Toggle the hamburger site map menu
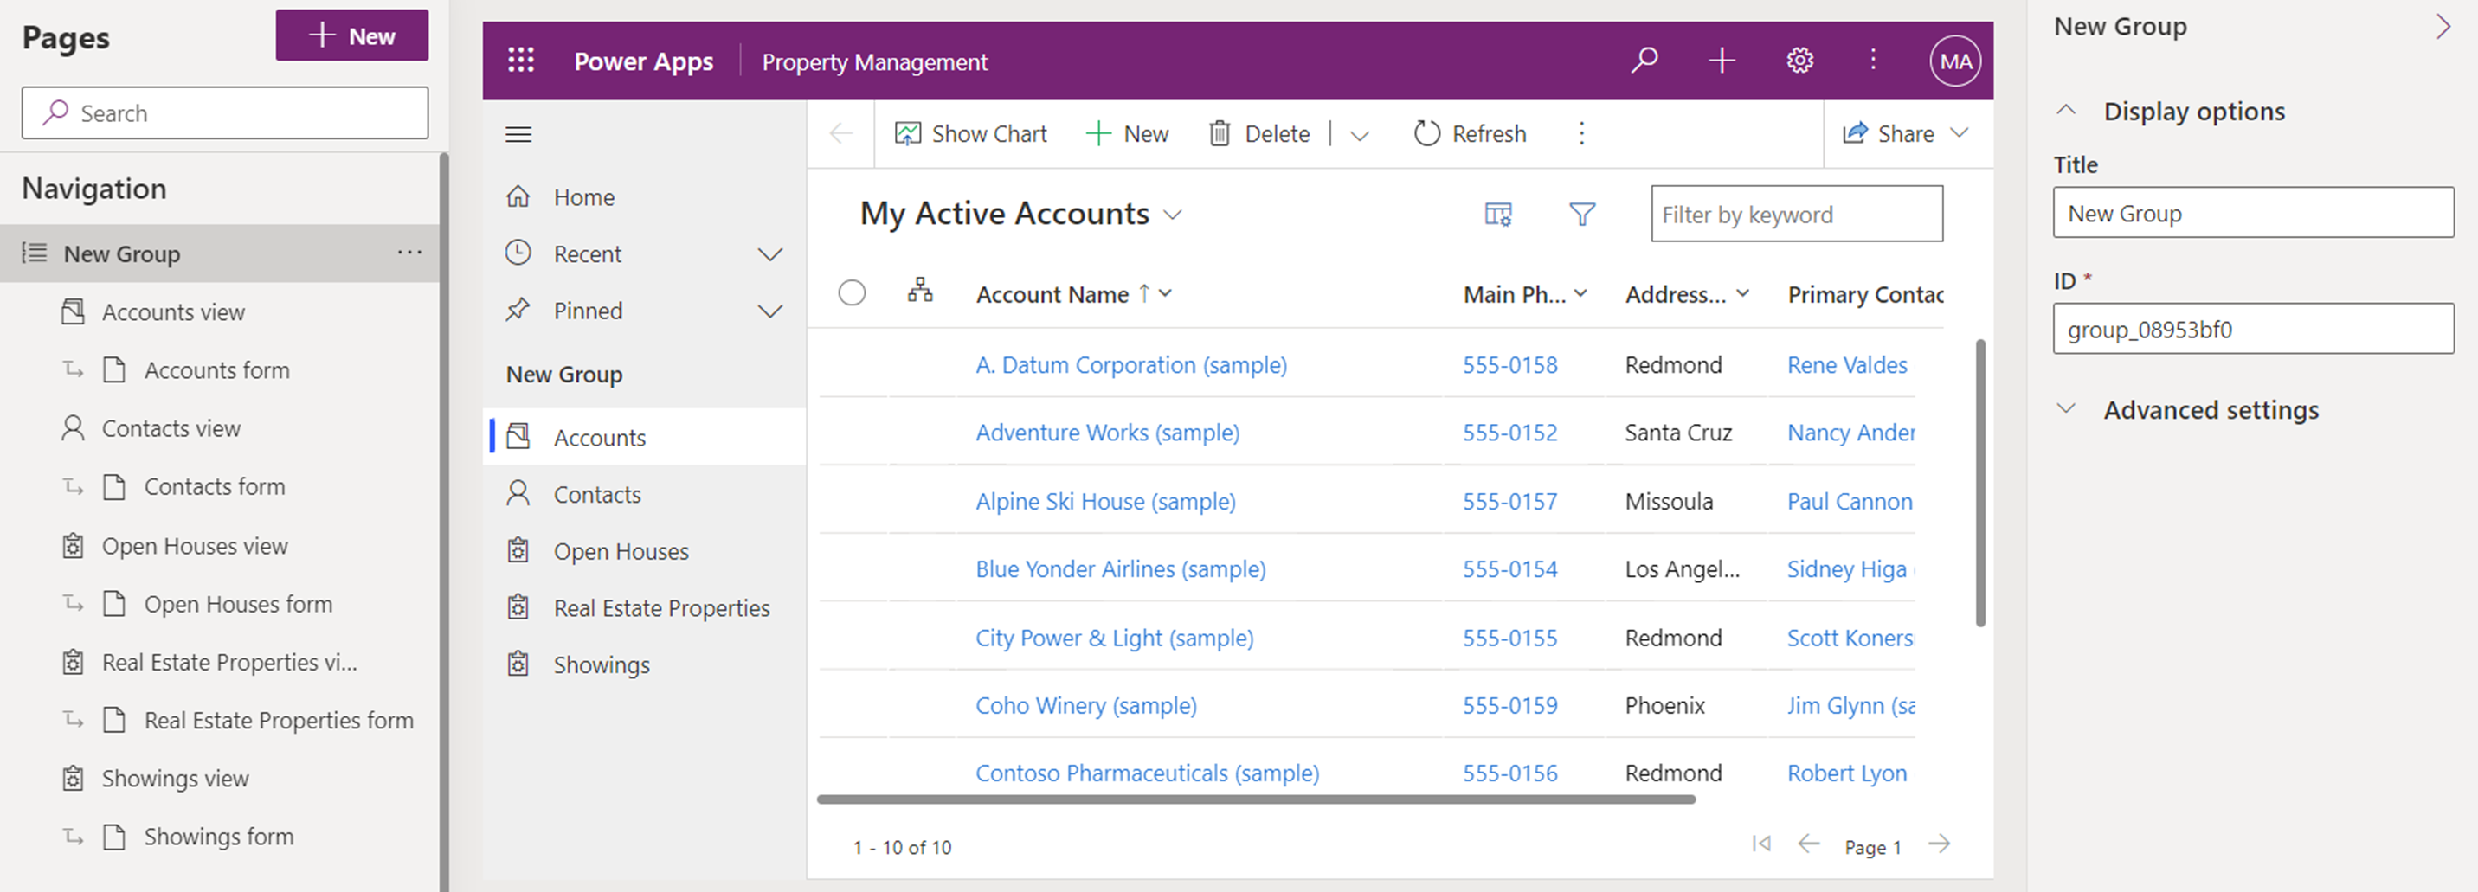 pyautogui.click(x=518, y=133)
